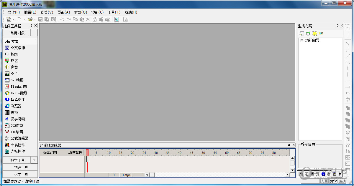Pin the 时间线编辑器 panel
354x186 pixels.
point(289,145)
